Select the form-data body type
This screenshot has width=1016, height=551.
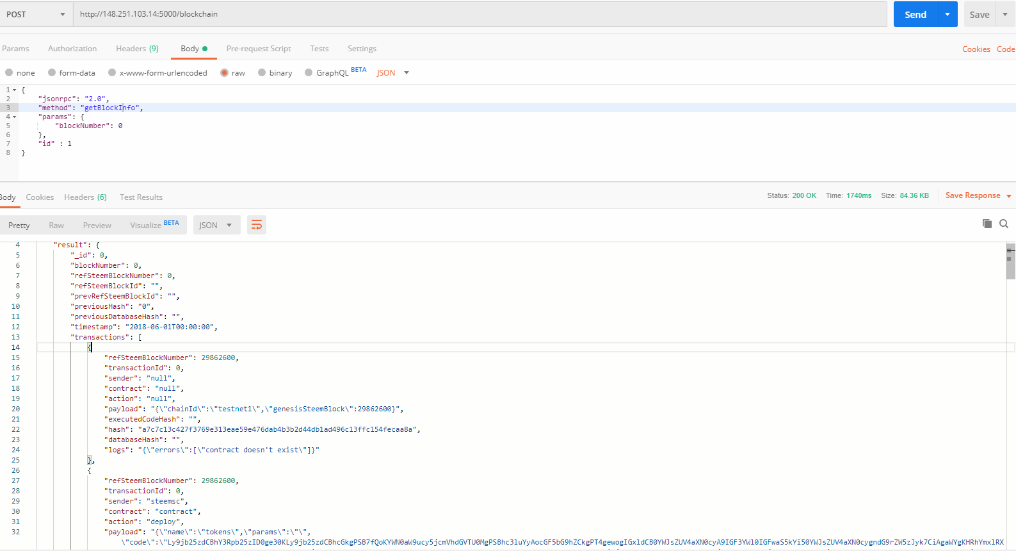pyautogui.click(x=72, y=73)
